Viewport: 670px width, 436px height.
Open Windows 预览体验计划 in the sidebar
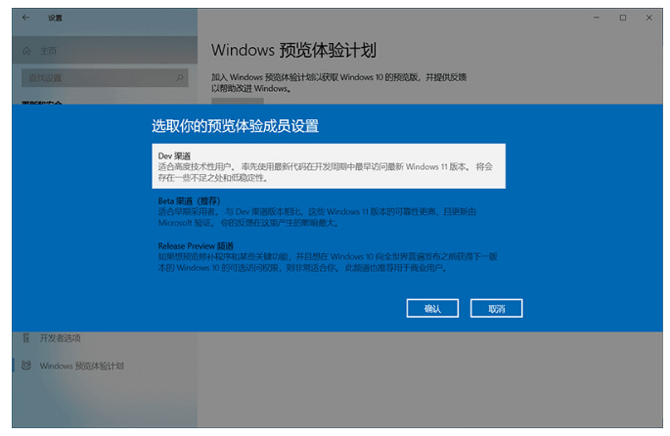[x=82, y=366]
